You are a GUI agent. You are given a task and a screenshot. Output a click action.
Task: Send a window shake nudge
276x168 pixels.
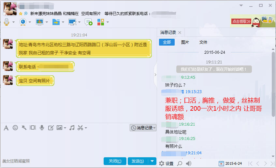pos(33,128)
